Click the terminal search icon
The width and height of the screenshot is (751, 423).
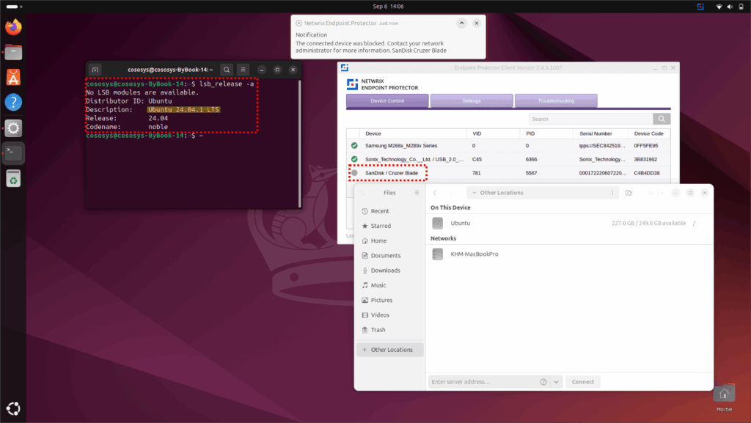click(227, 70)
